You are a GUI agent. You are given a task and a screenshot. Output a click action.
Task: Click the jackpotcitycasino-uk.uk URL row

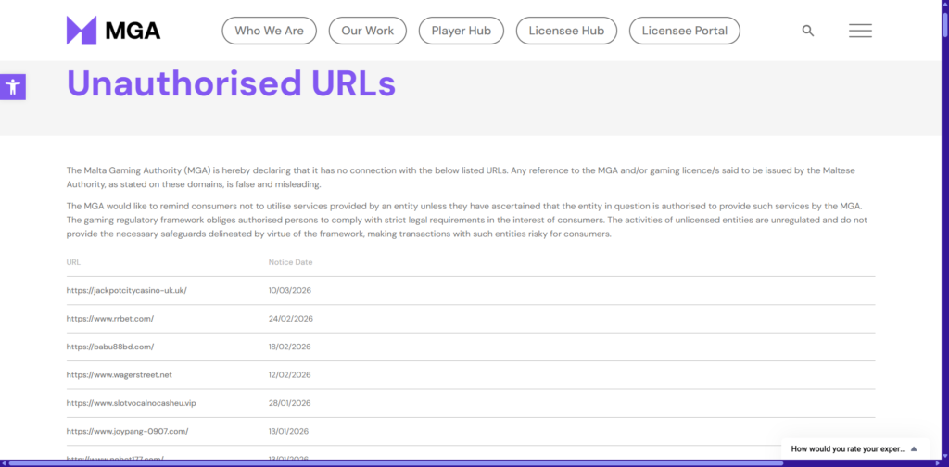coord(127,290)
